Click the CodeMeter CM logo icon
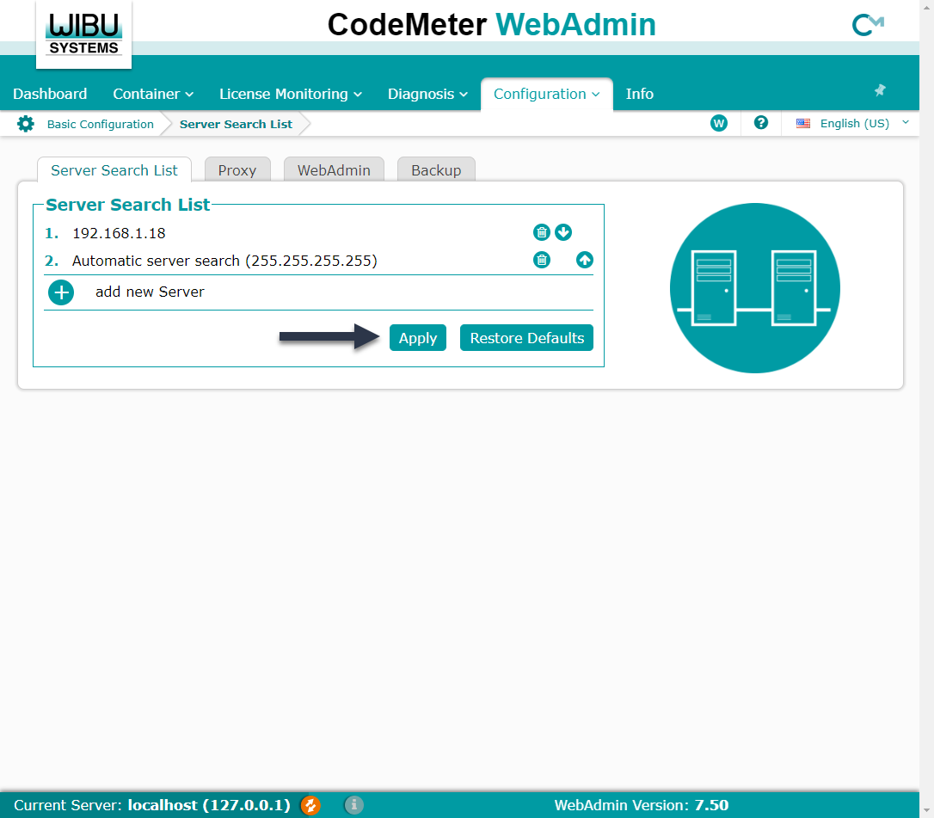 [868, 25]
